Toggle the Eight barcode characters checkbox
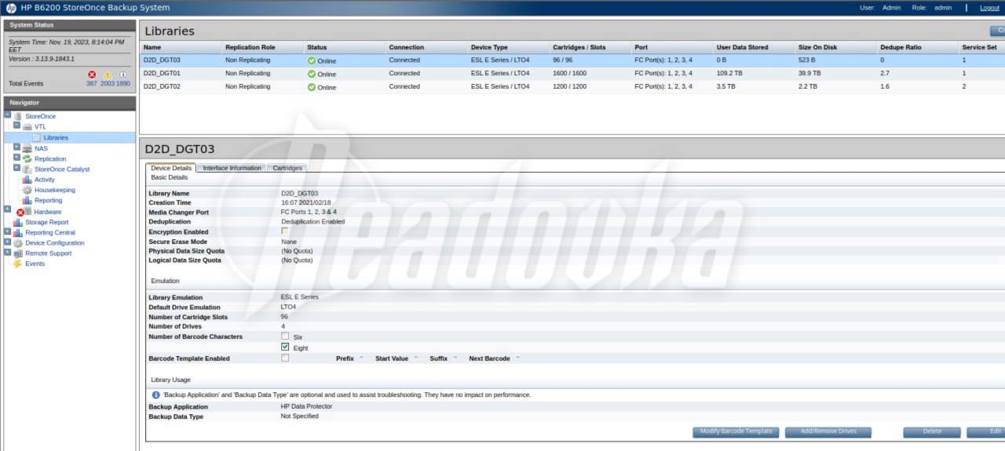The height and width of the screenshot is (451, 1005). pyautogui.click(x=285, y=347)
